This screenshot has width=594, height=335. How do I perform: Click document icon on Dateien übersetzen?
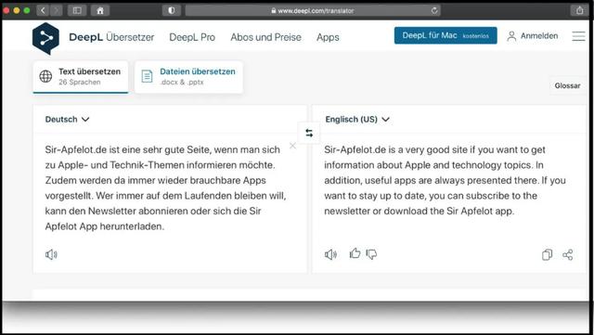[147, 76]
